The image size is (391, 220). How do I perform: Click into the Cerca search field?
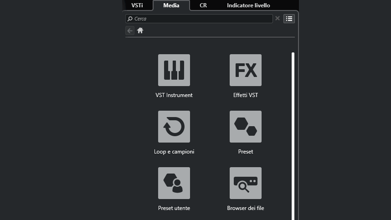coord(201,19)
